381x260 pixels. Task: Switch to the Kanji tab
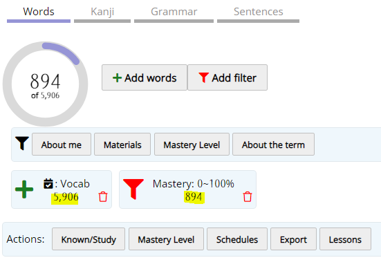[x=102, y=13]
